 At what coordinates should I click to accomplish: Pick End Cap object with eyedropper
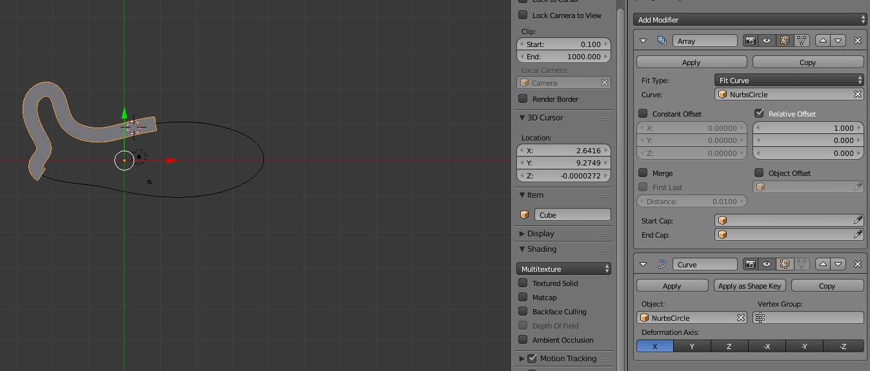(x=858, y=234)
